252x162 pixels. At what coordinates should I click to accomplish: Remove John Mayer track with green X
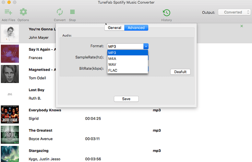pyautogui.click(x=242, y=26)
